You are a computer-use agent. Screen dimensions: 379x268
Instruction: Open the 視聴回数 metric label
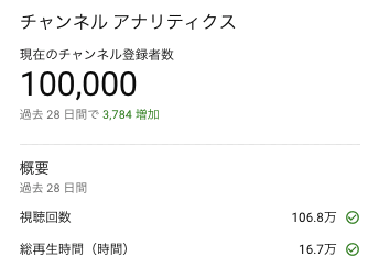(x=45, y=217)
